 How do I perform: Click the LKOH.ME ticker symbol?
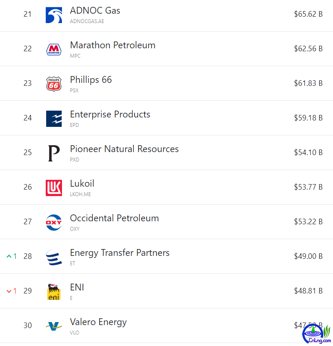click(80, 194)
